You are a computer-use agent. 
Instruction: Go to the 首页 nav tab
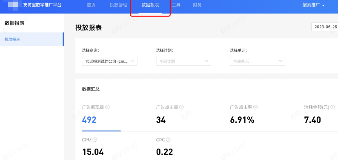click(x=91, y=5)
